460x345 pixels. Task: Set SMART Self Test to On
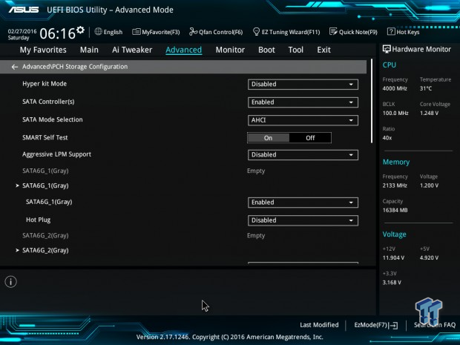268,138
